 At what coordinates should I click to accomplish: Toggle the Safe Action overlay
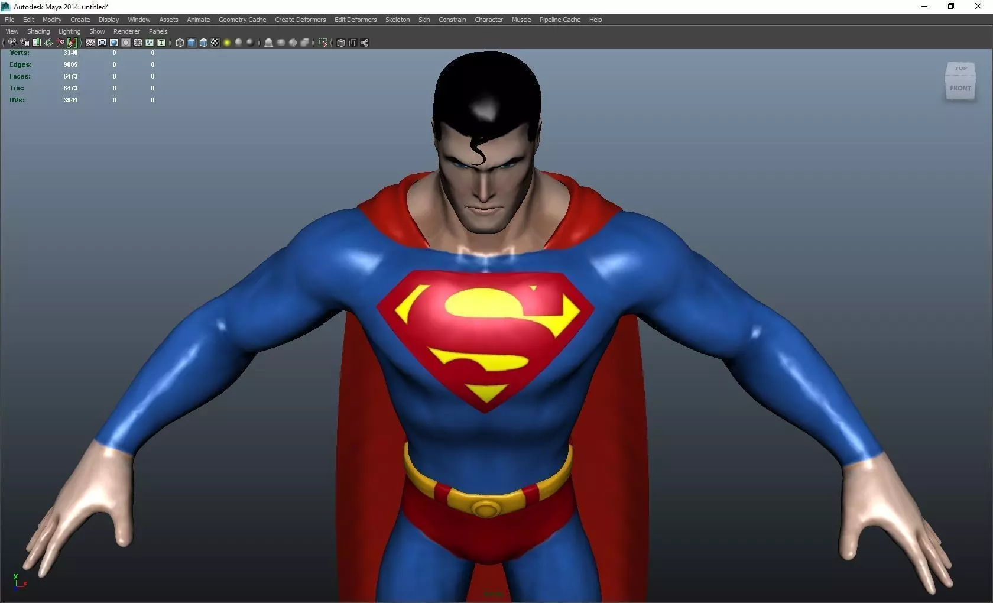tap(150, 43)
